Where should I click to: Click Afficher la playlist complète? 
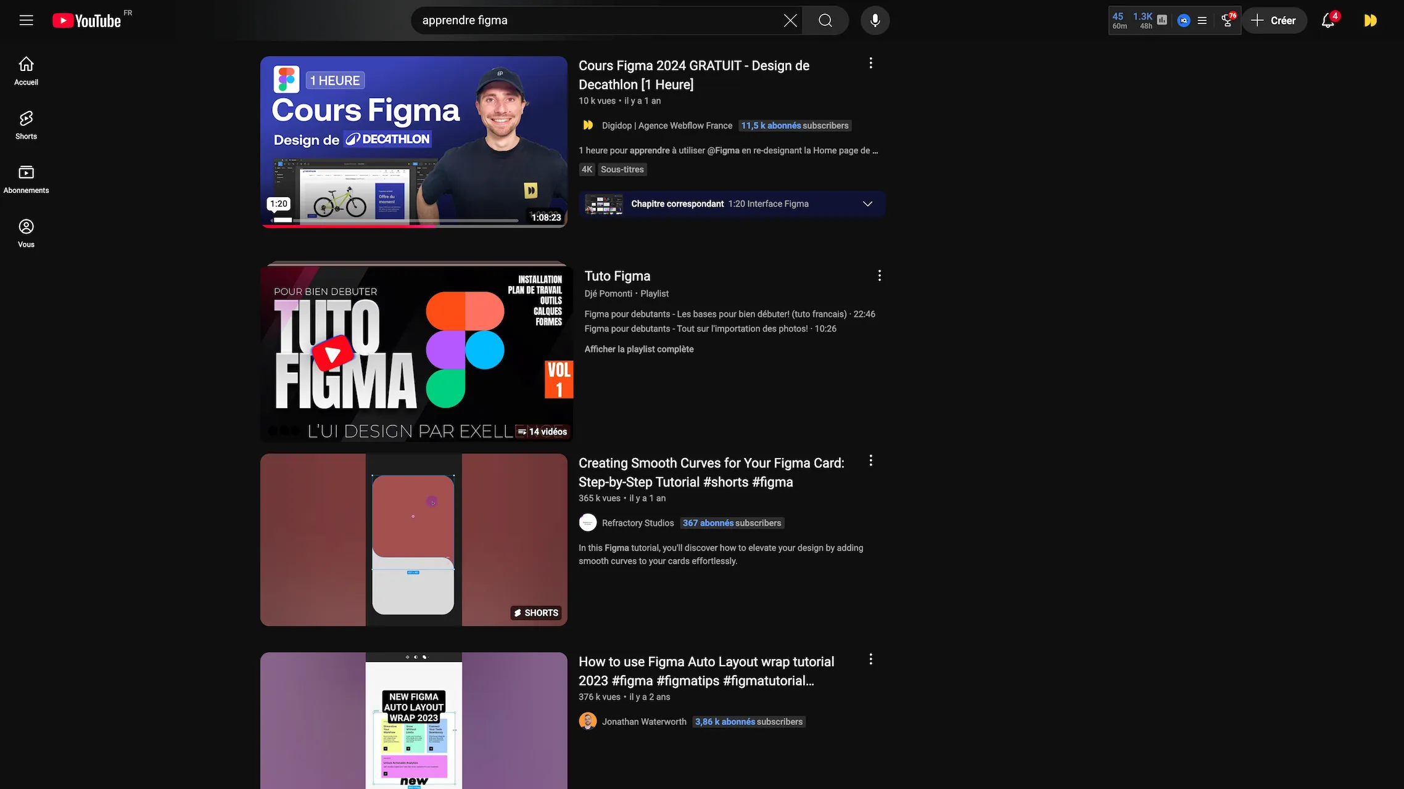click(638, 349)
